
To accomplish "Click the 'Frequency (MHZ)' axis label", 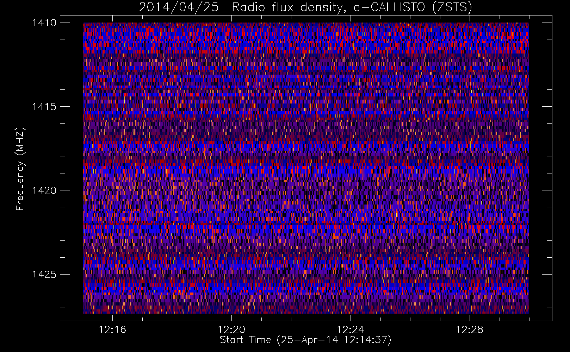I will [x=20, y=169].
